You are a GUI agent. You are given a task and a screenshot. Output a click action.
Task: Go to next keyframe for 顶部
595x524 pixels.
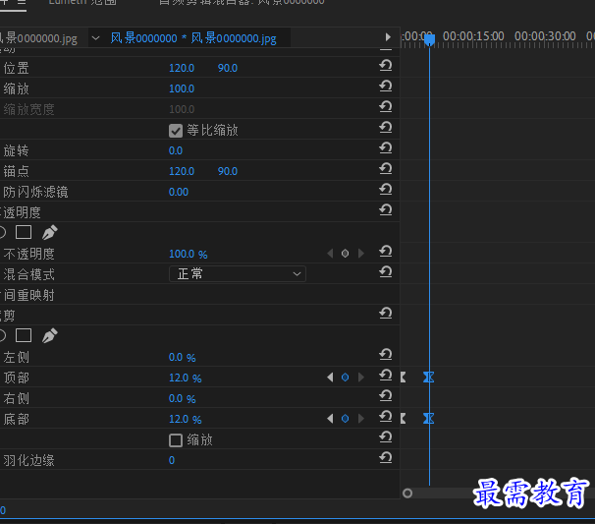(x=361, y=377)
